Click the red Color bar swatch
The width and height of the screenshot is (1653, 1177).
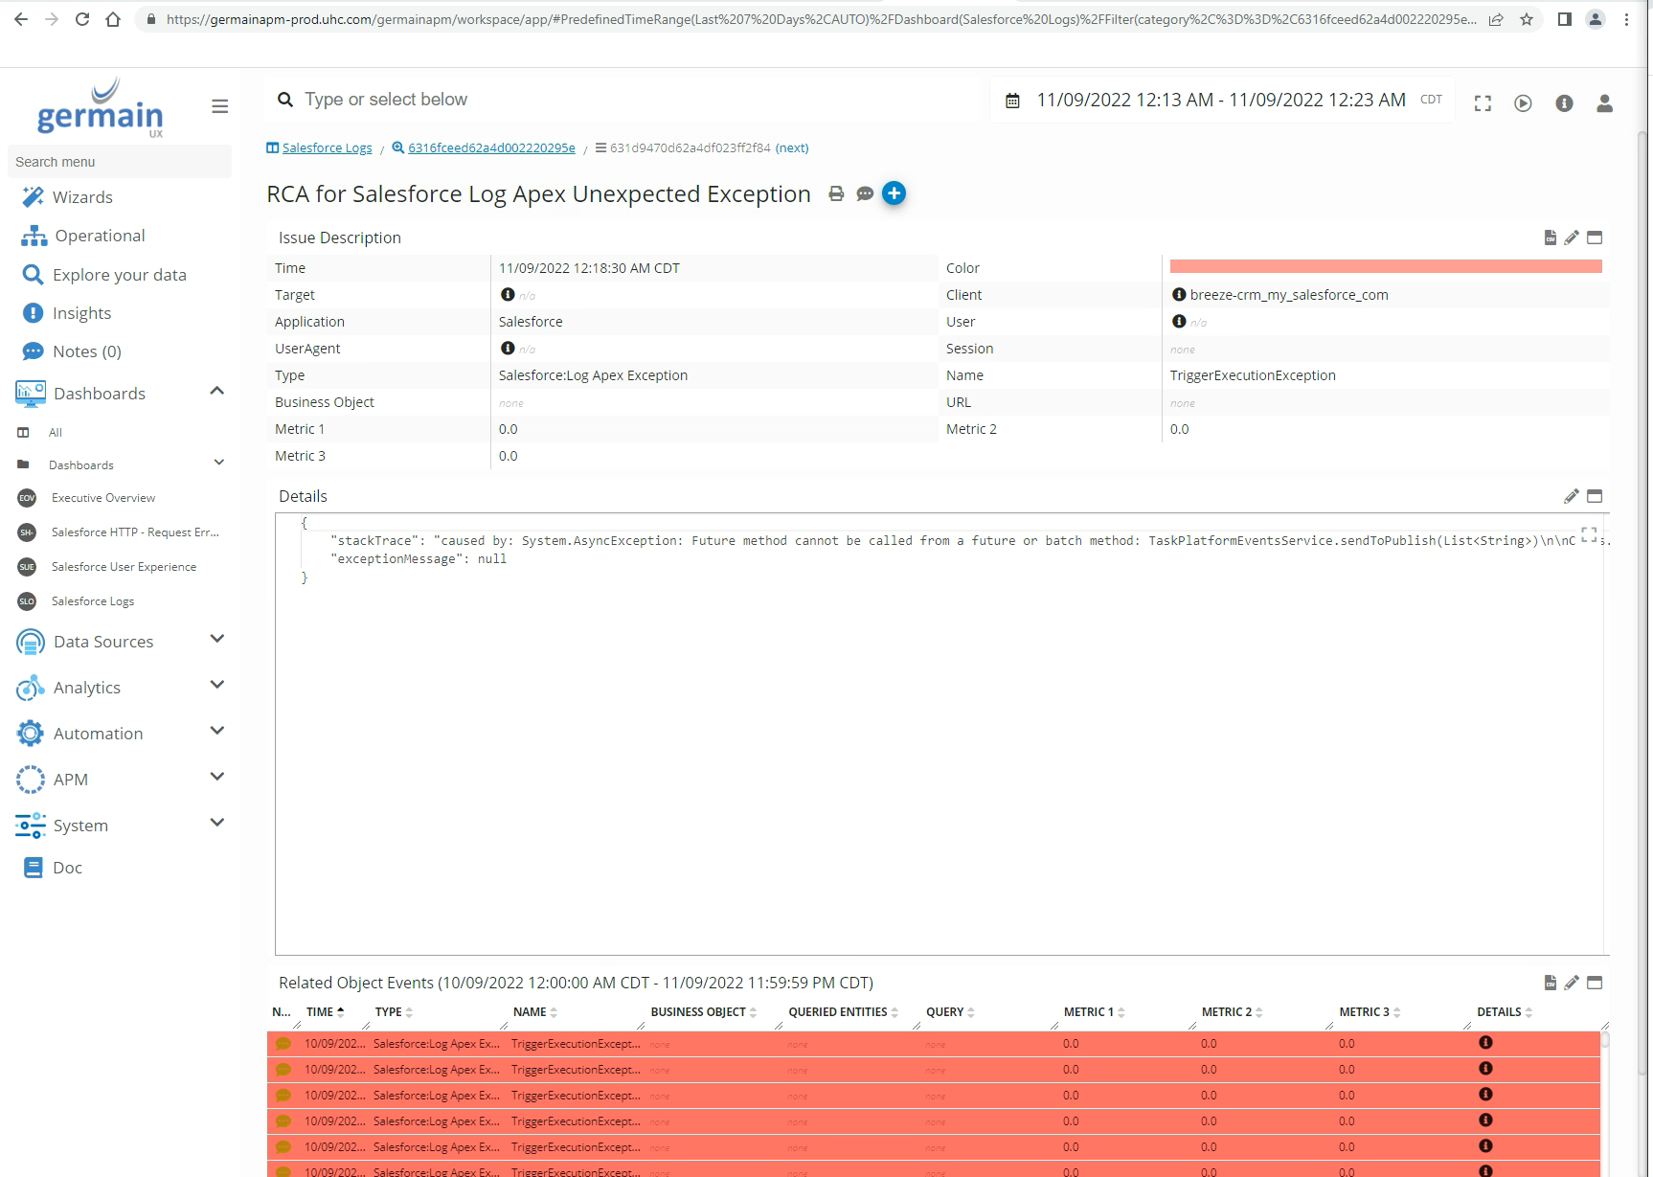pos(1385,267)
